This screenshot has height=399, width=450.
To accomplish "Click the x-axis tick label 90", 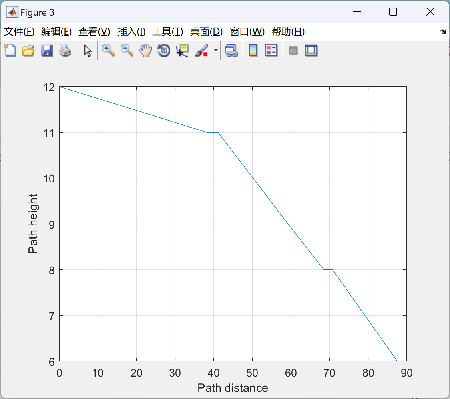I will 407,373.
